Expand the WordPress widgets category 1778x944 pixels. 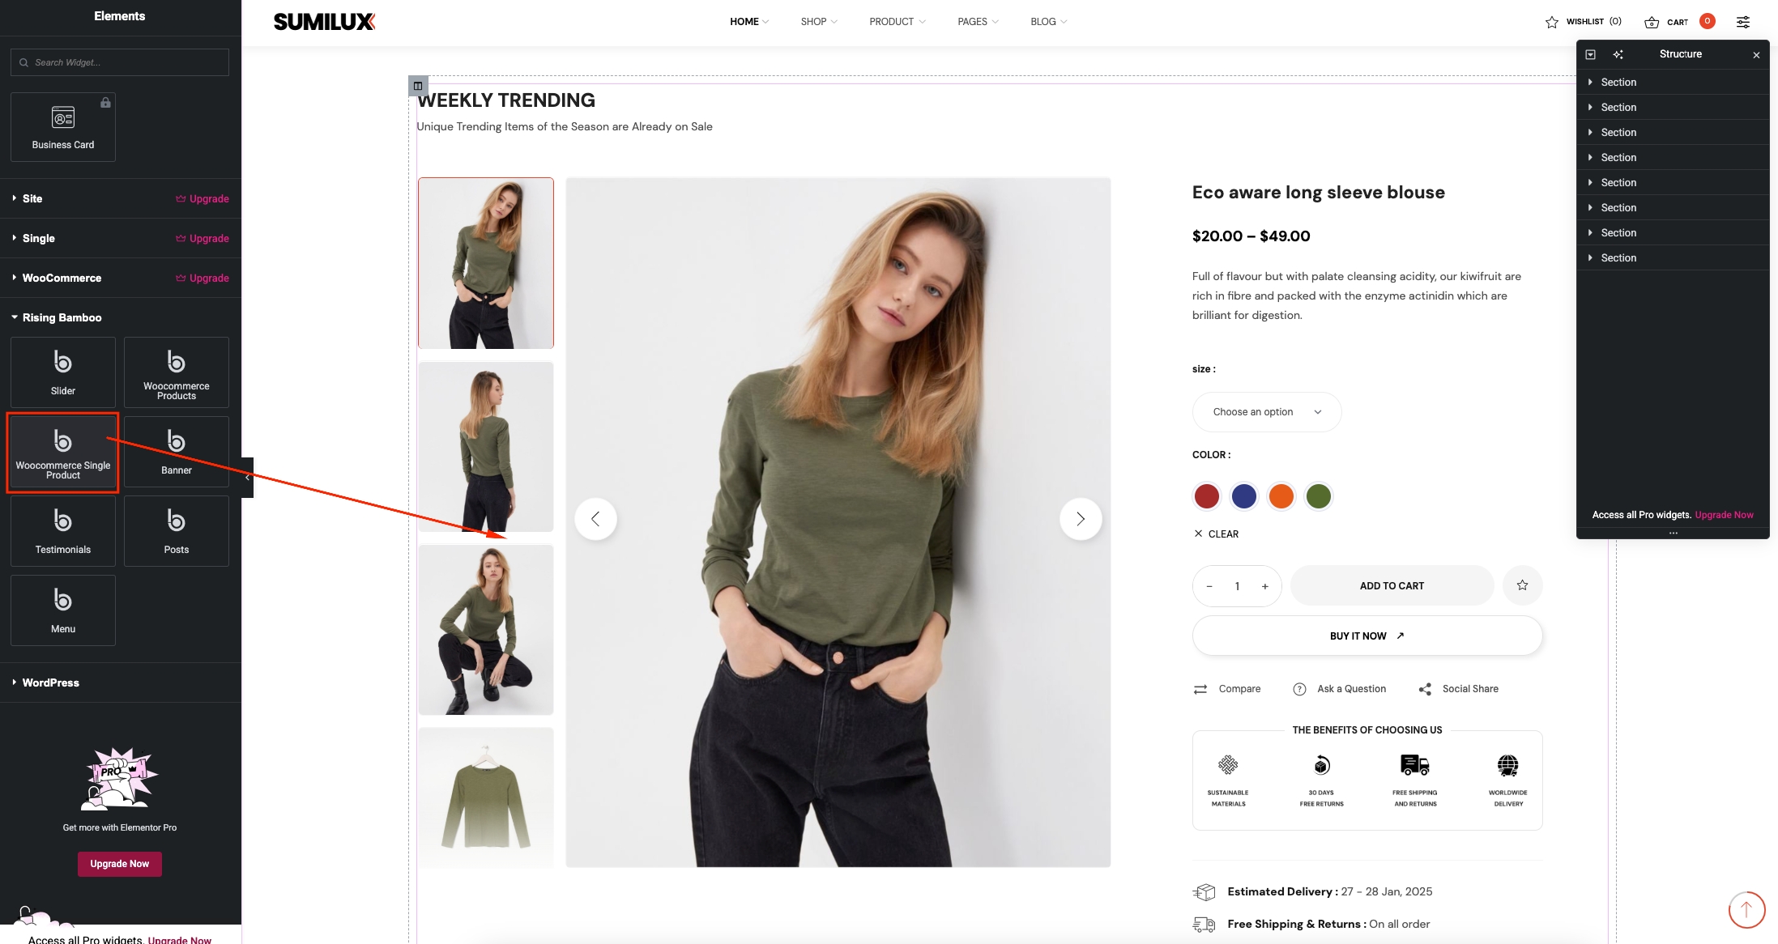(50, 682)
